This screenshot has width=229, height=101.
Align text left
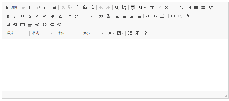pyautogui.click(x=117, y=16)
